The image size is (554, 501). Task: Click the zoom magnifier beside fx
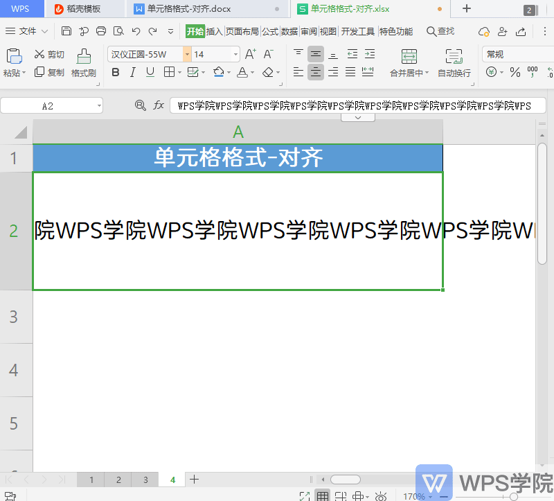141,105
